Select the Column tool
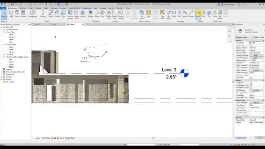 pos(43,14)
